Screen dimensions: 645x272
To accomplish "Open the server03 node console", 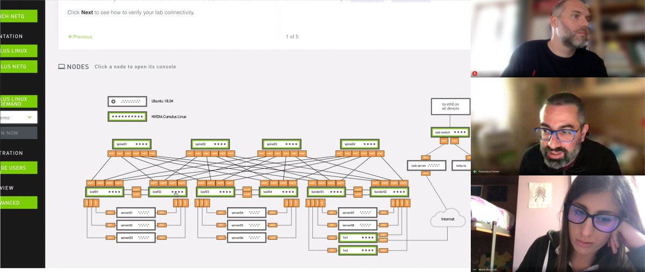I will (136, 237).
